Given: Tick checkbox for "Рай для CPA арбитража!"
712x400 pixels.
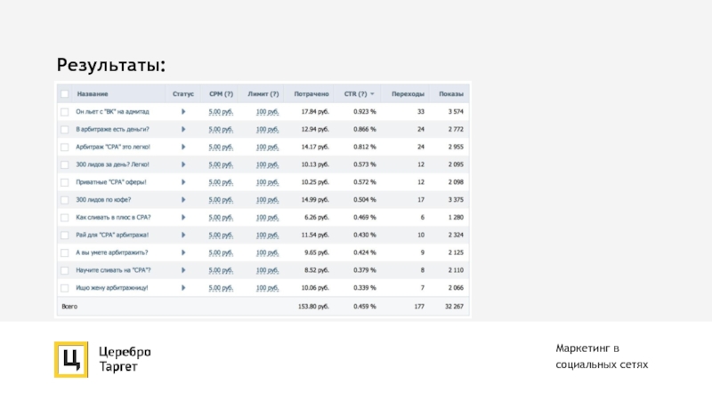Looking at the screenshot, I should (63, 236).
